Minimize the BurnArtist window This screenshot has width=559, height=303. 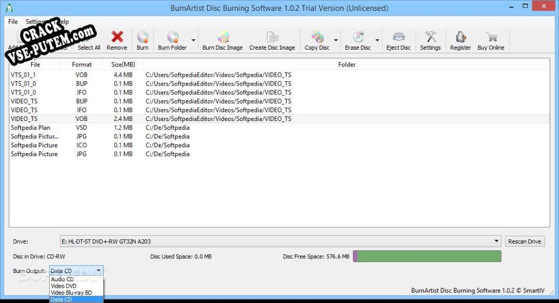pyautogui.click(x=511, y=6)
